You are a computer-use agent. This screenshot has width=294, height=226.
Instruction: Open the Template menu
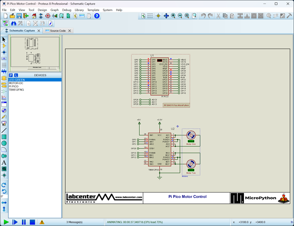(93, 10)
